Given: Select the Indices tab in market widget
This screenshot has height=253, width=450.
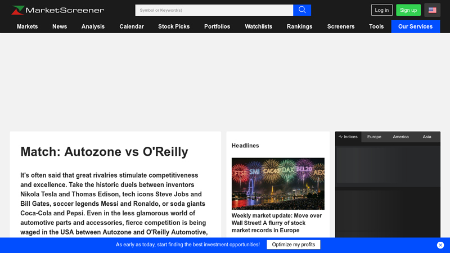Looking at the screenshot, I should click(x=348, y=137).
